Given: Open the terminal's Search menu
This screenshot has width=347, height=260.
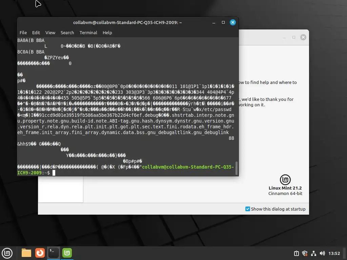Looking at the screenshot, I should point(67,32).
